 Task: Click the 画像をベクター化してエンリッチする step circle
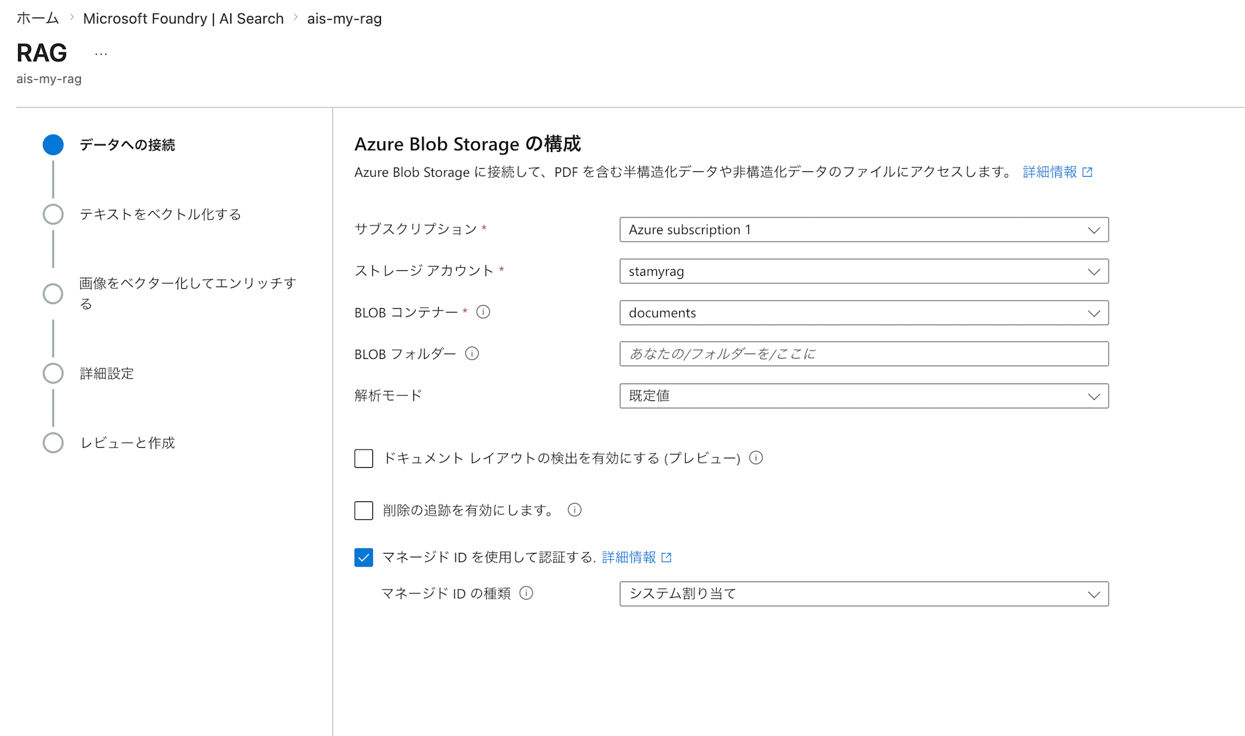point(53,293)
